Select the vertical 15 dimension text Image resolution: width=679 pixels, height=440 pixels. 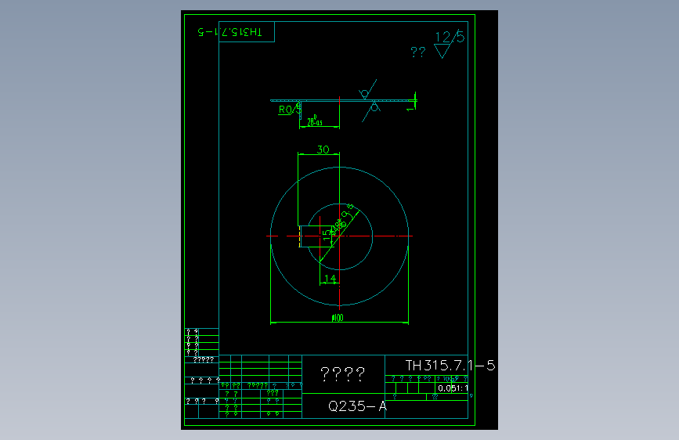[x=326, y=235]
